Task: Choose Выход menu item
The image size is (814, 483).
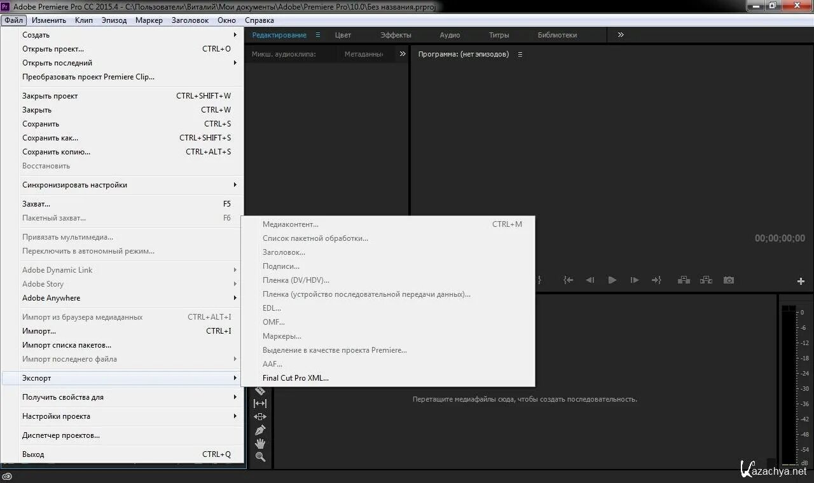Action: click(x=122, y=454)
